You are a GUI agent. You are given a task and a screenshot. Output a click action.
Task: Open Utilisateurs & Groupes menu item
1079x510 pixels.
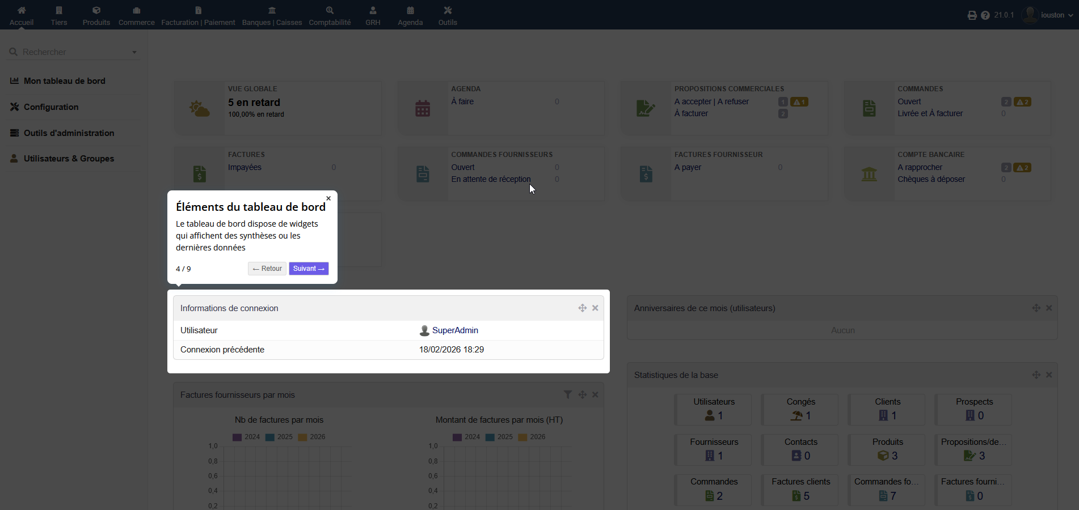[x=69, y=159]
